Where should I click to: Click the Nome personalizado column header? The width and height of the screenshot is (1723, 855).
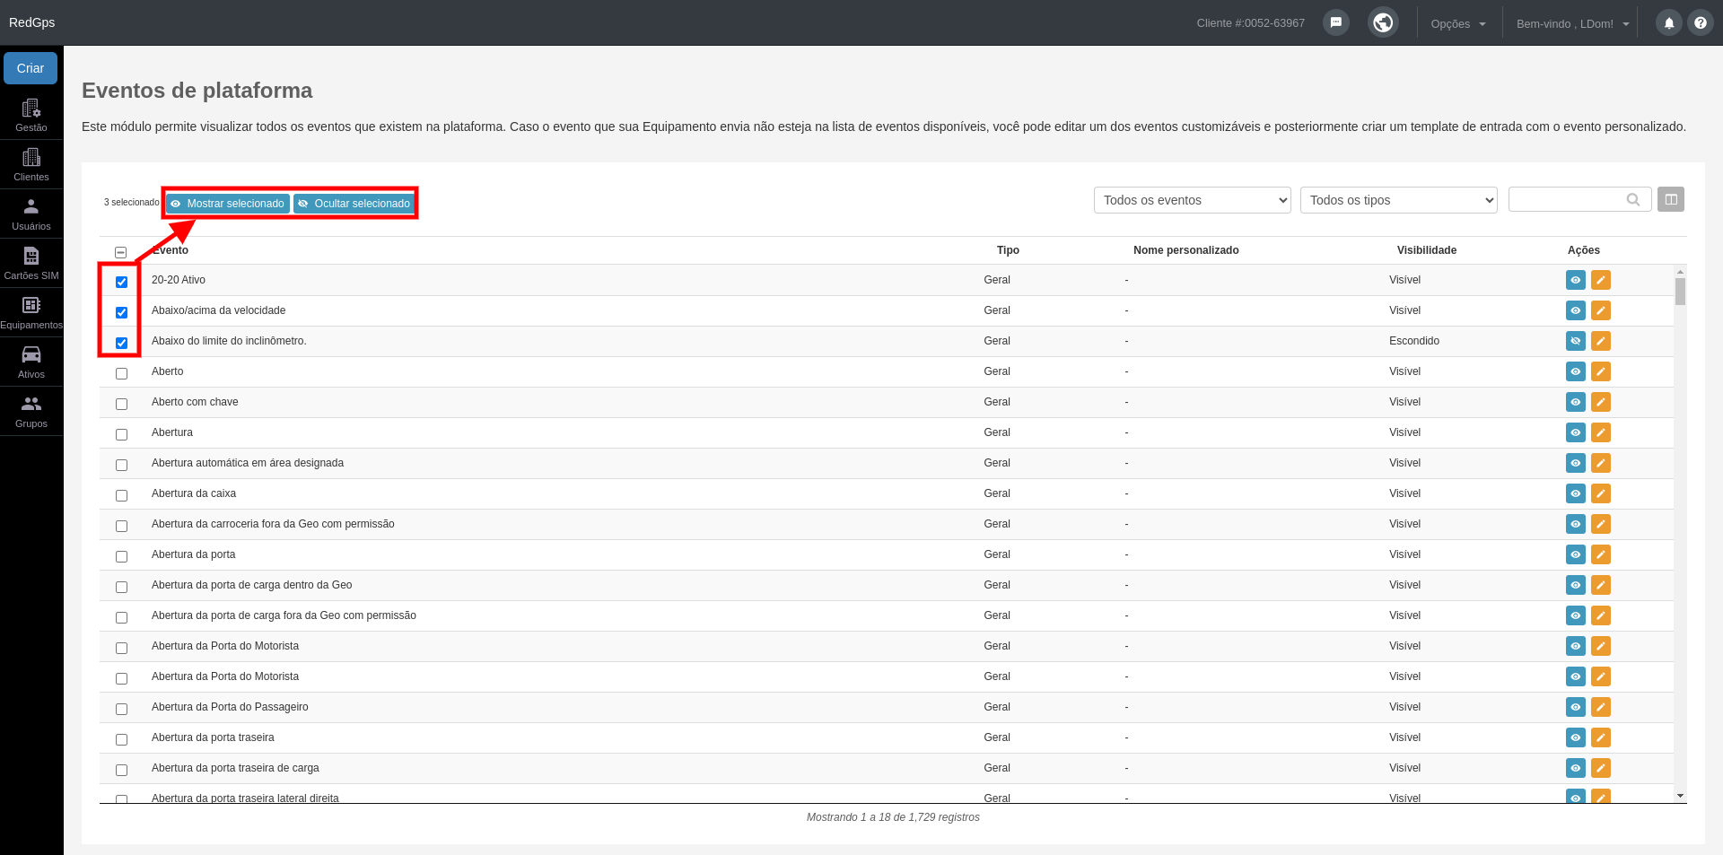pyautogui.click(x=1185, y=250)
